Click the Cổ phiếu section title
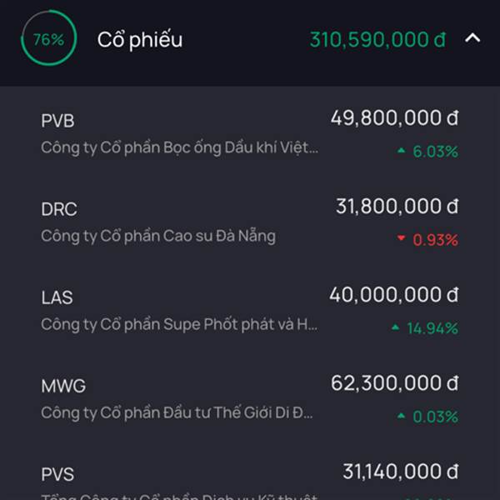This screenshot has width=500, height=500. pos(139,39)
